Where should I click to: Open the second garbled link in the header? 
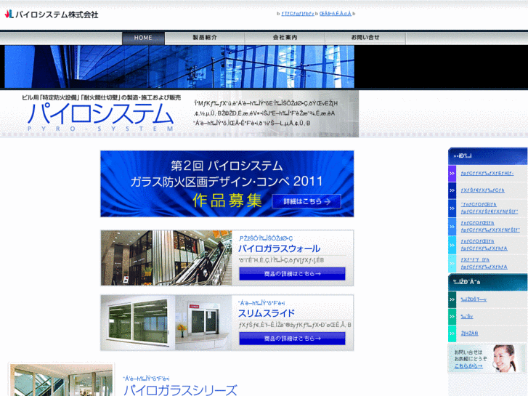click(336, 14)
